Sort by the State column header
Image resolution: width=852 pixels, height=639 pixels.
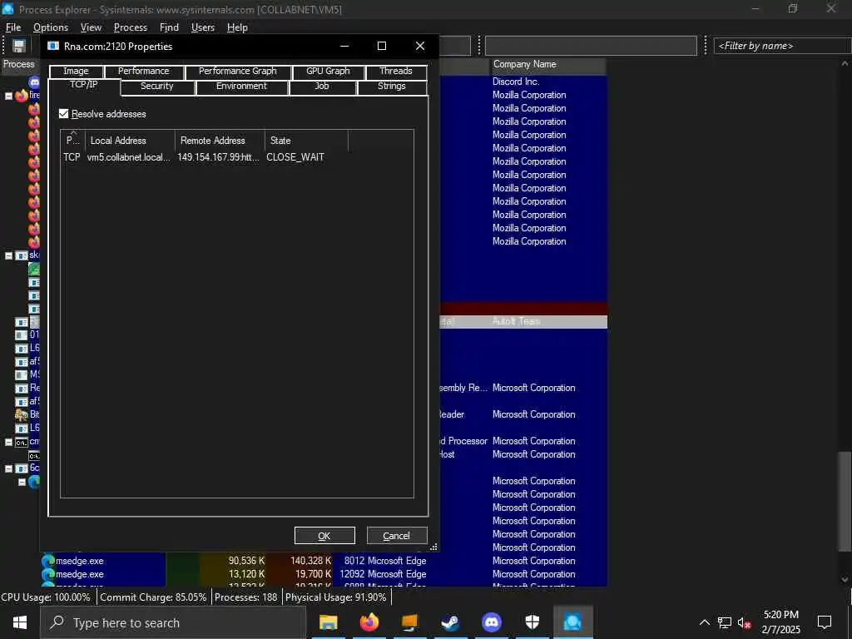[306, 141]
